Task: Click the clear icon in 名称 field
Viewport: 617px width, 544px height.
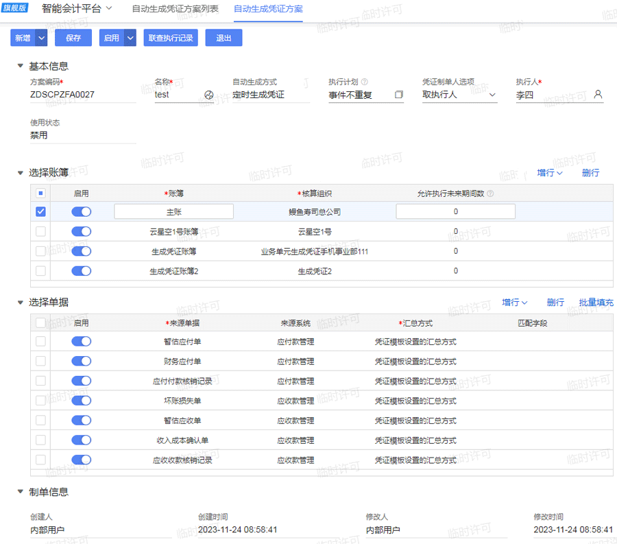Action: (x=209, y=95)
